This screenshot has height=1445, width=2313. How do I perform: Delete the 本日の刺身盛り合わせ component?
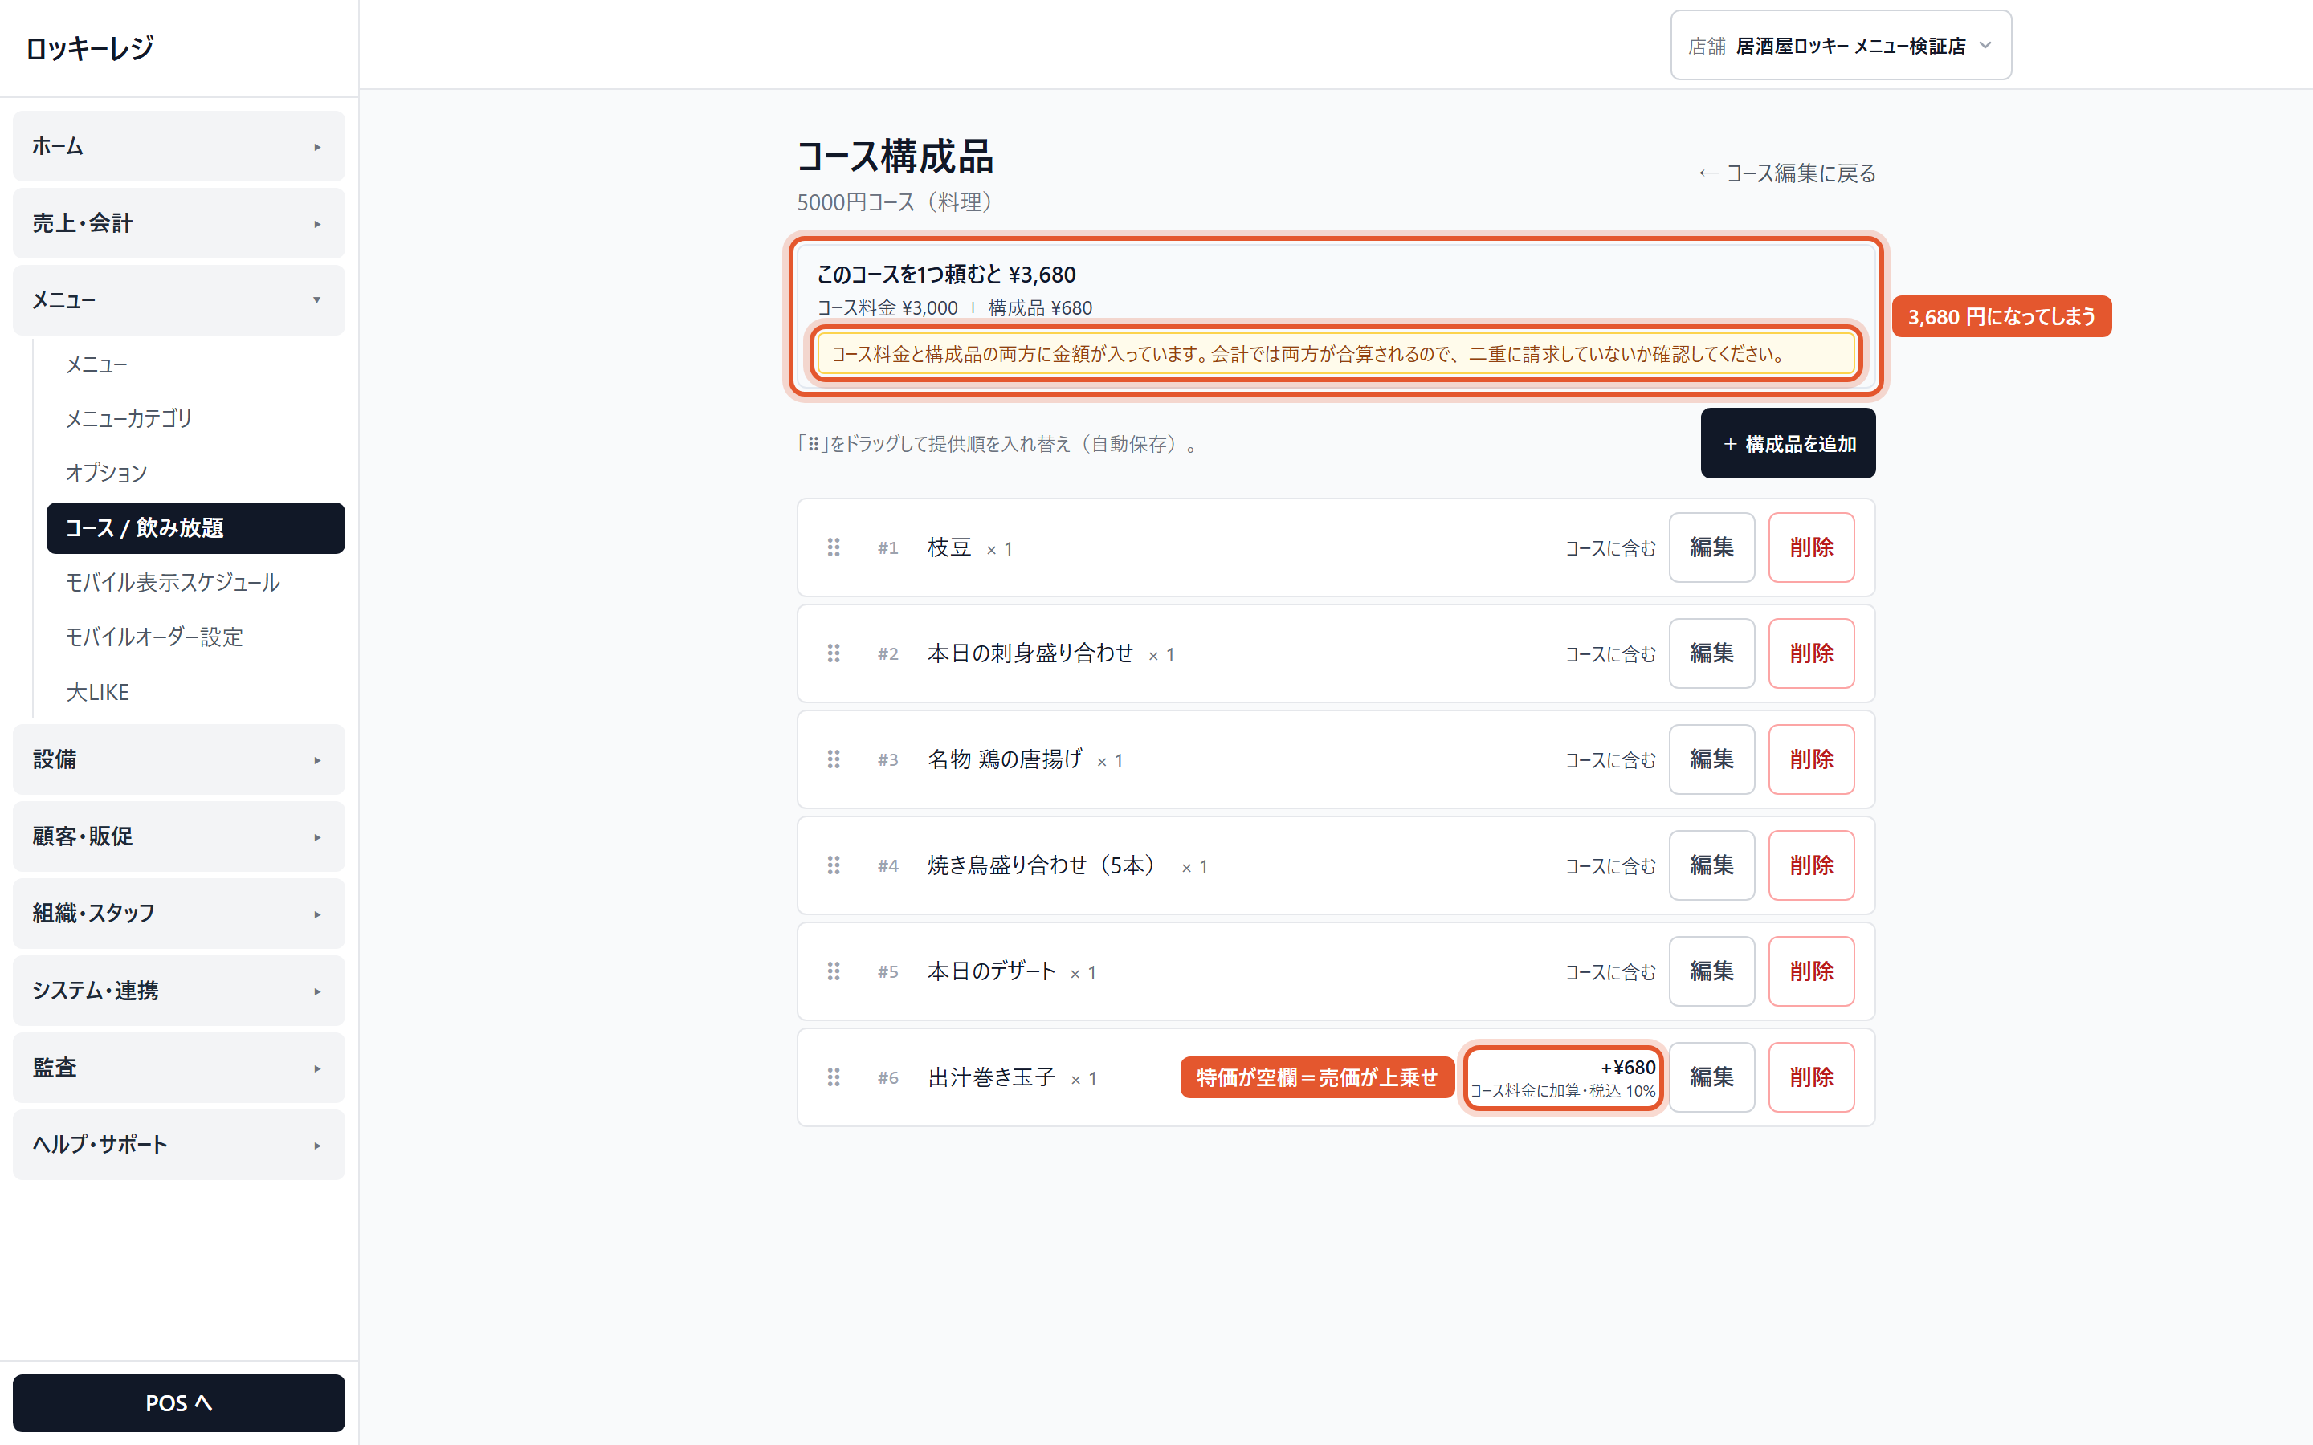coord(1810,653)
